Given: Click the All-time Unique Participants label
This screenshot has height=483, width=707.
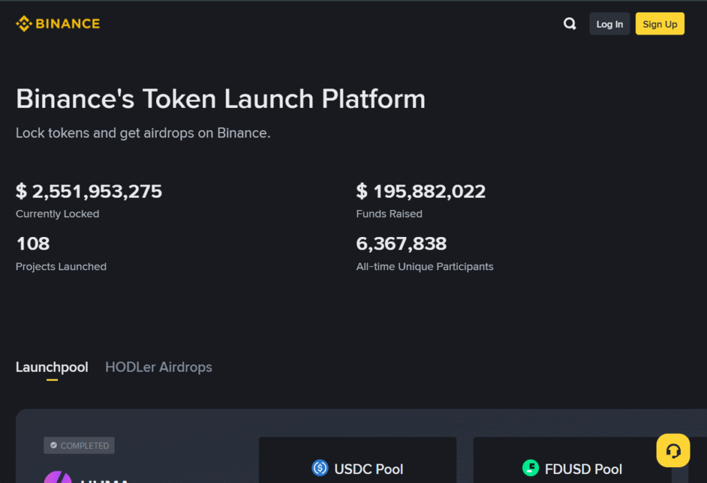Looking at the screenshot, I should (425, 267).
